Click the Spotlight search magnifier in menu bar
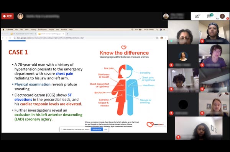This screenshot has width=230, height=152. pyautogui.click(x=157, y=29)
